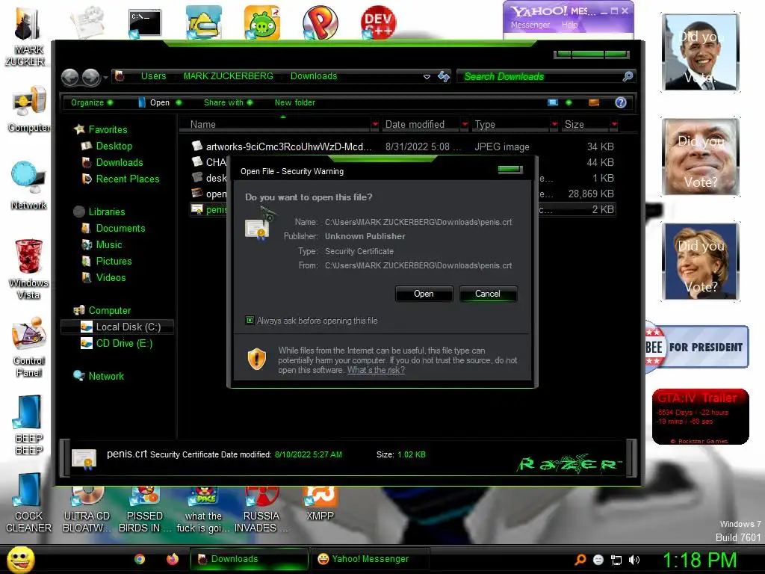
Task: Open the COCK CLEANER desktop shortcut
Action: (29, 503)
